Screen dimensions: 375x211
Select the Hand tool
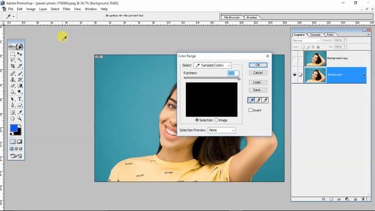tap(13, 118)
